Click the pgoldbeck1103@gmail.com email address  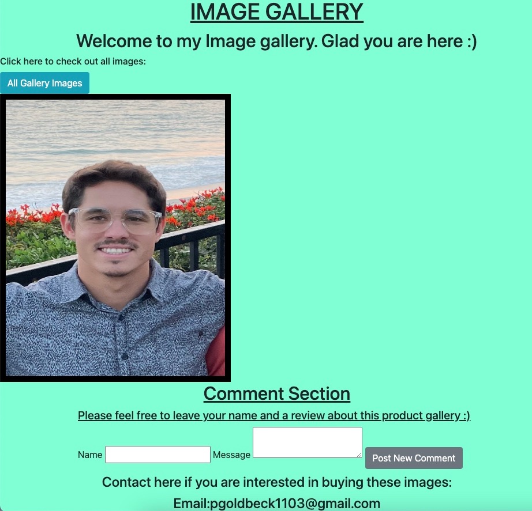295,504
